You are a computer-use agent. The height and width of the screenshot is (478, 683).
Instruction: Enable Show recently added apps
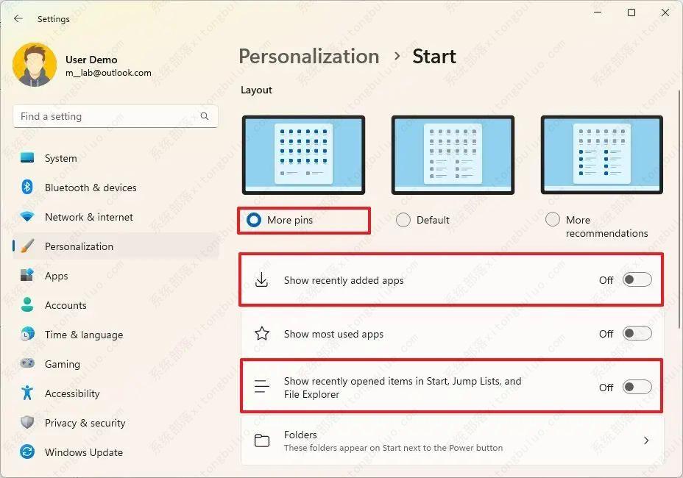637,280
